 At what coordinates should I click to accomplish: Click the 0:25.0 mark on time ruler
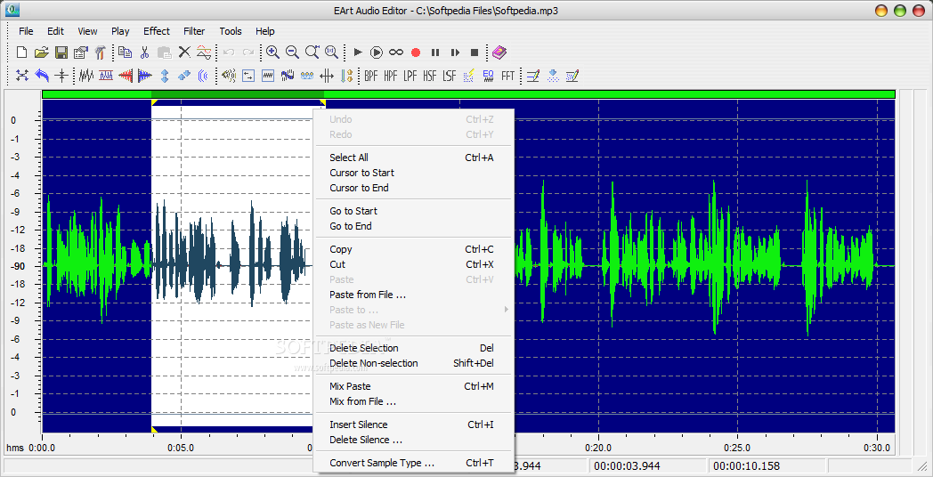pos(738,448)
